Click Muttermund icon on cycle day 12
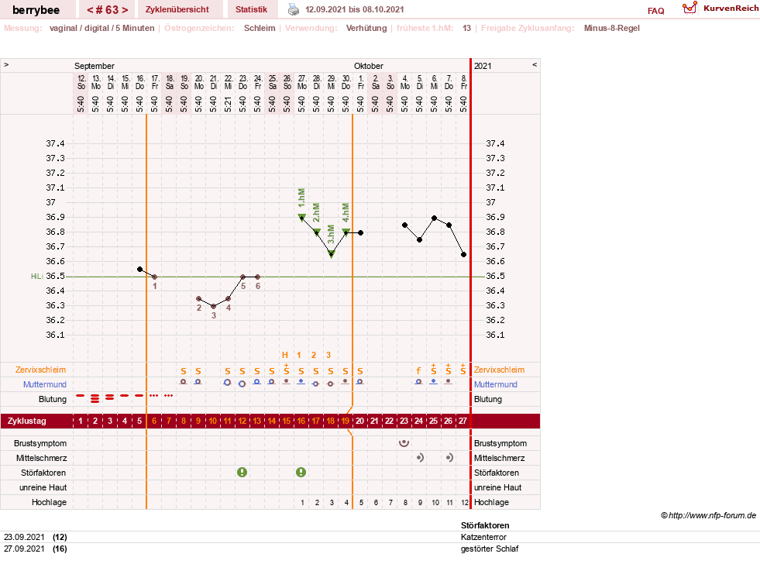The height and width of the screenshot is (571, 760). click(x=242, y=384)
